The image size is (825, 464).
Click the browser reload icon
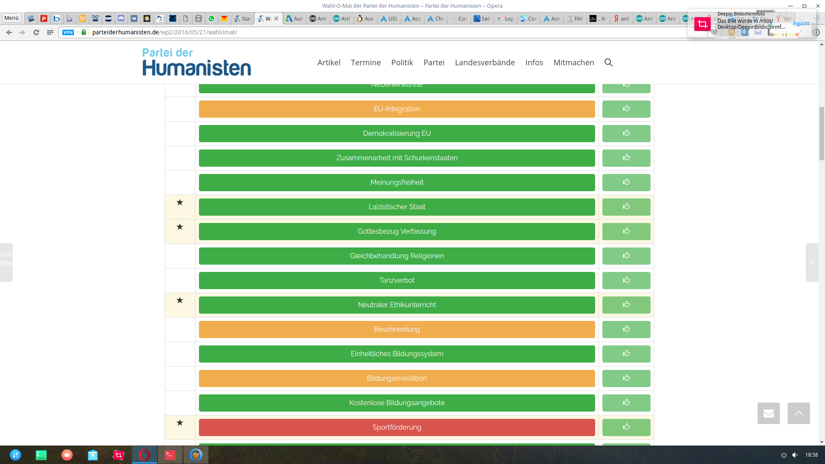[37, 32]
